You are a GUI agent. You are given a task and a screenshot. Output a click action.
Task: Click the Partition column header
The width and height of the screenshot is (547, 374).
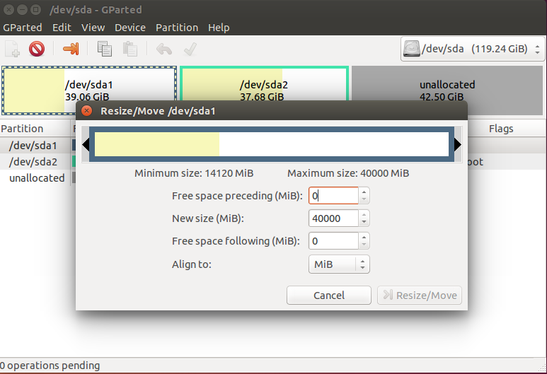coord(35,129)
